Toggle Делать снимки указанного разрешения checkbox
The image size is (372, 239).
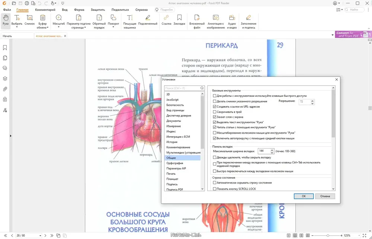[x=215, y=101]
